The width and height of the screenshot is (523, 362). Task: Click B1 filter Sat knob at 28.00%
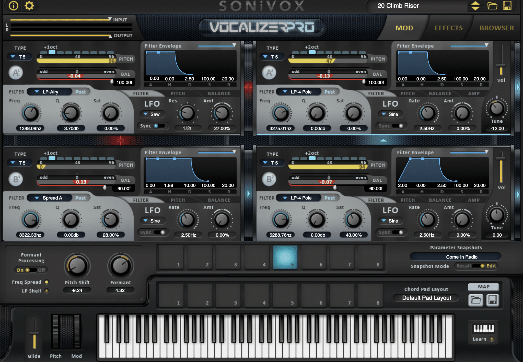111,220
